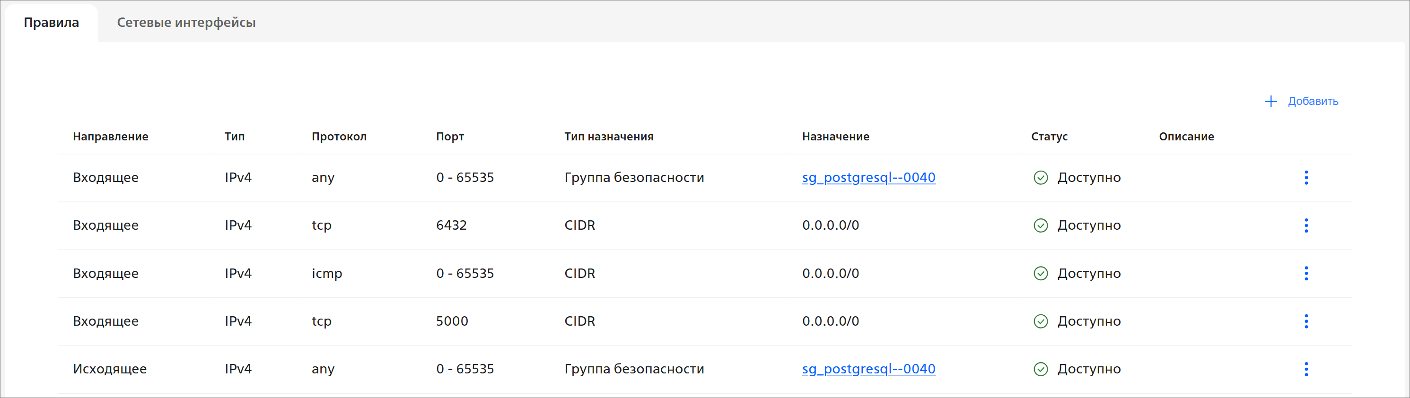
Task: Click the plus icon next to Добавить
Action: pos(1270,101)
